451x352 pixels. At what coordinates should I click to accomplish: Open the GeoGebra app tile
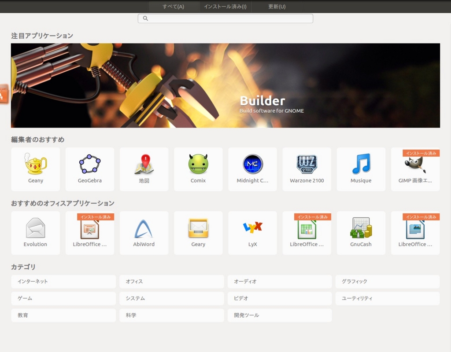90,169
